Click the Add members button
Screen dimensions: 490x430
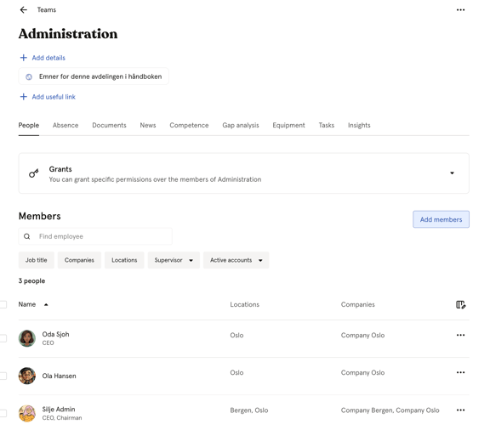(441, 219)
